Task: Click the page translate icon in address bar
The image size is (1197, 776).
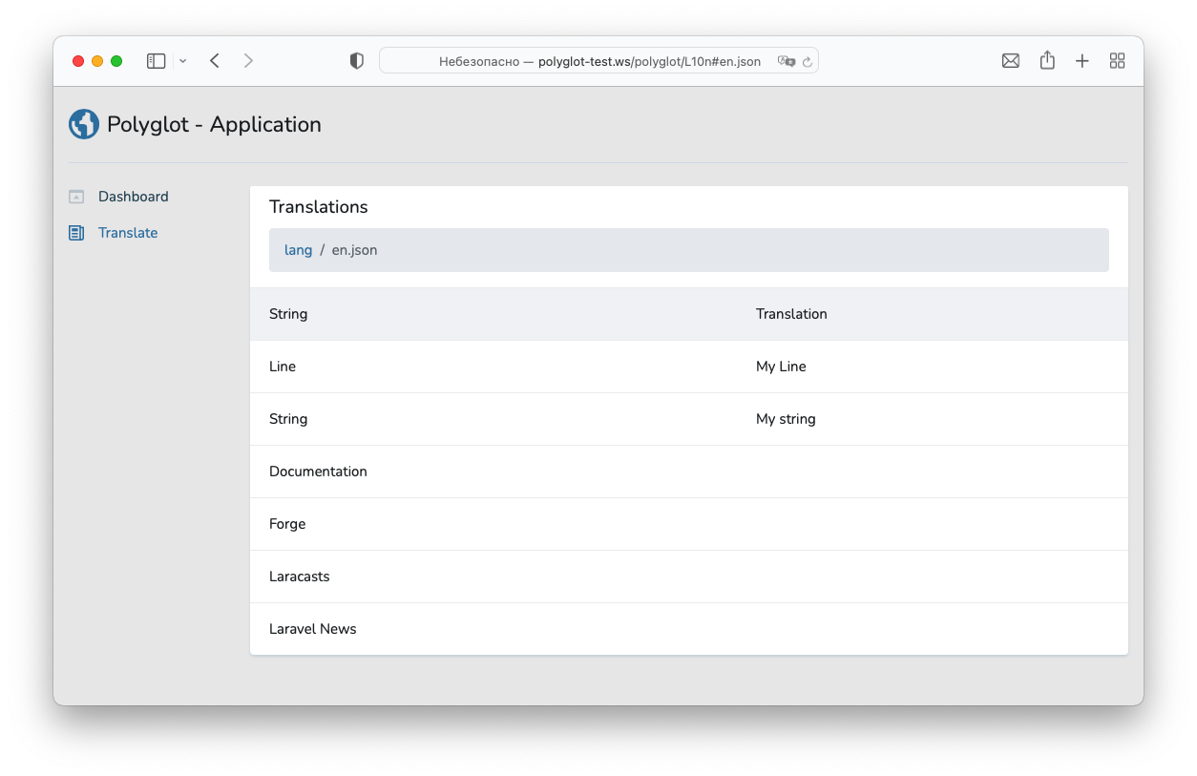Action: coord(786,61)
